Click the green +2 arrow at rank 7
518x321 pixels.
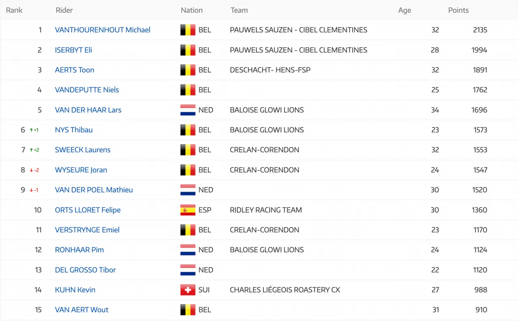34,150
